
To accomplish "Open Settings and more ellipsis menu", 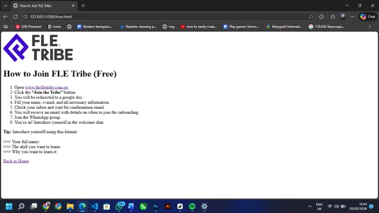I will point(353,17).
